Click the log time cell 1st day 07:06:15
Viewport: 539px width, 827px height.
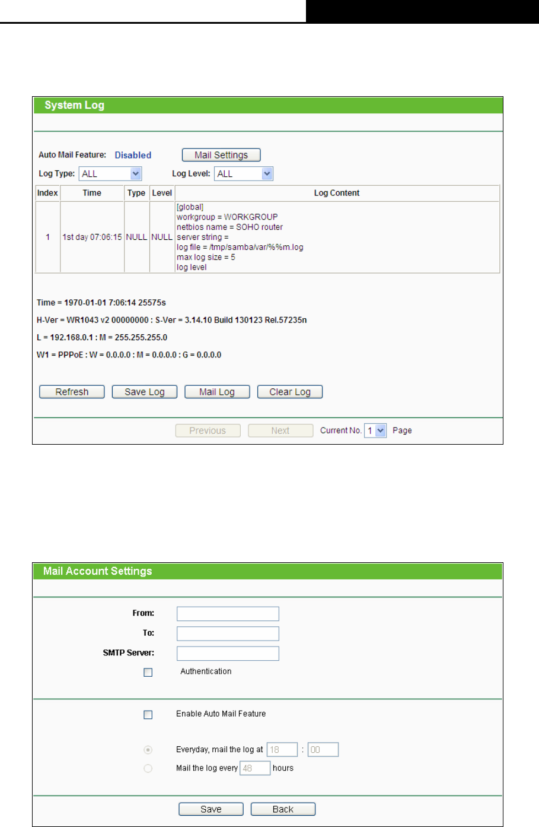92,237
